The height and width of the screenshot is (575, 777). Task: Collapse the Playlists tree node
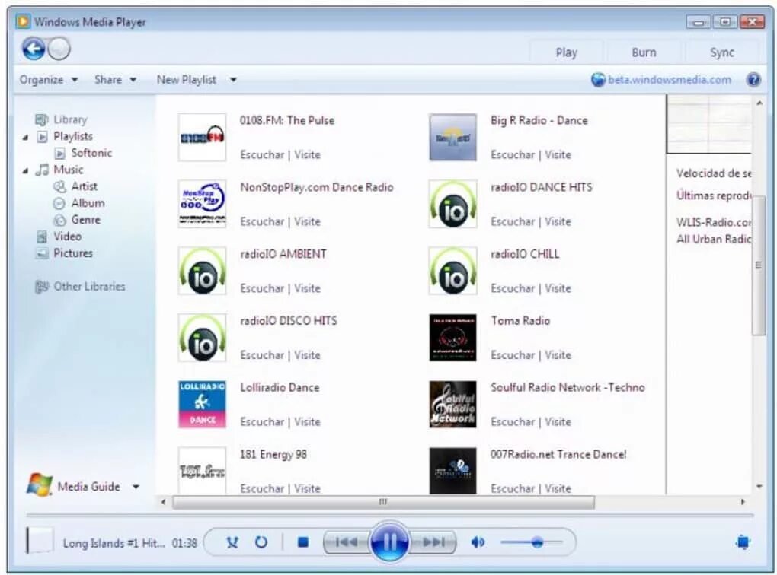click(25, 137)
